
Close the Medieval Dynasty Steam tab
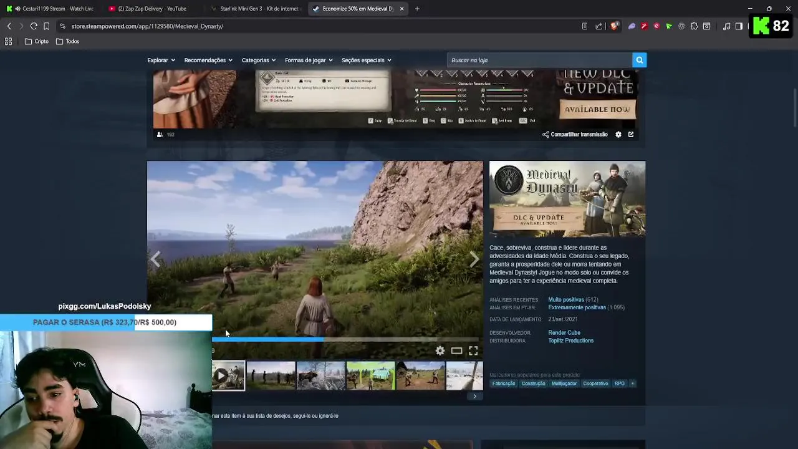[401, 9]
